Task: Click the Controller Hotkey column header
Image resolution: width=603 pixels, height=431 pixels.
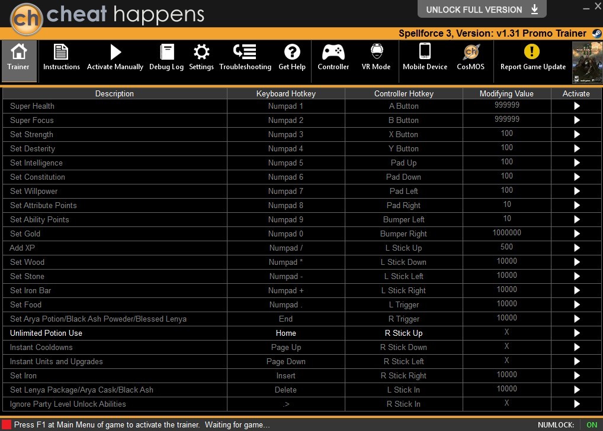Action: coord(404,93)
